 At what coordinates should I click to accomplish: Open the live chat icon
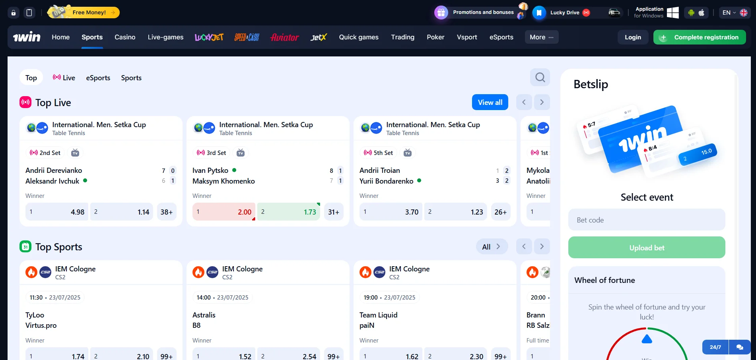tap(740, 347)
